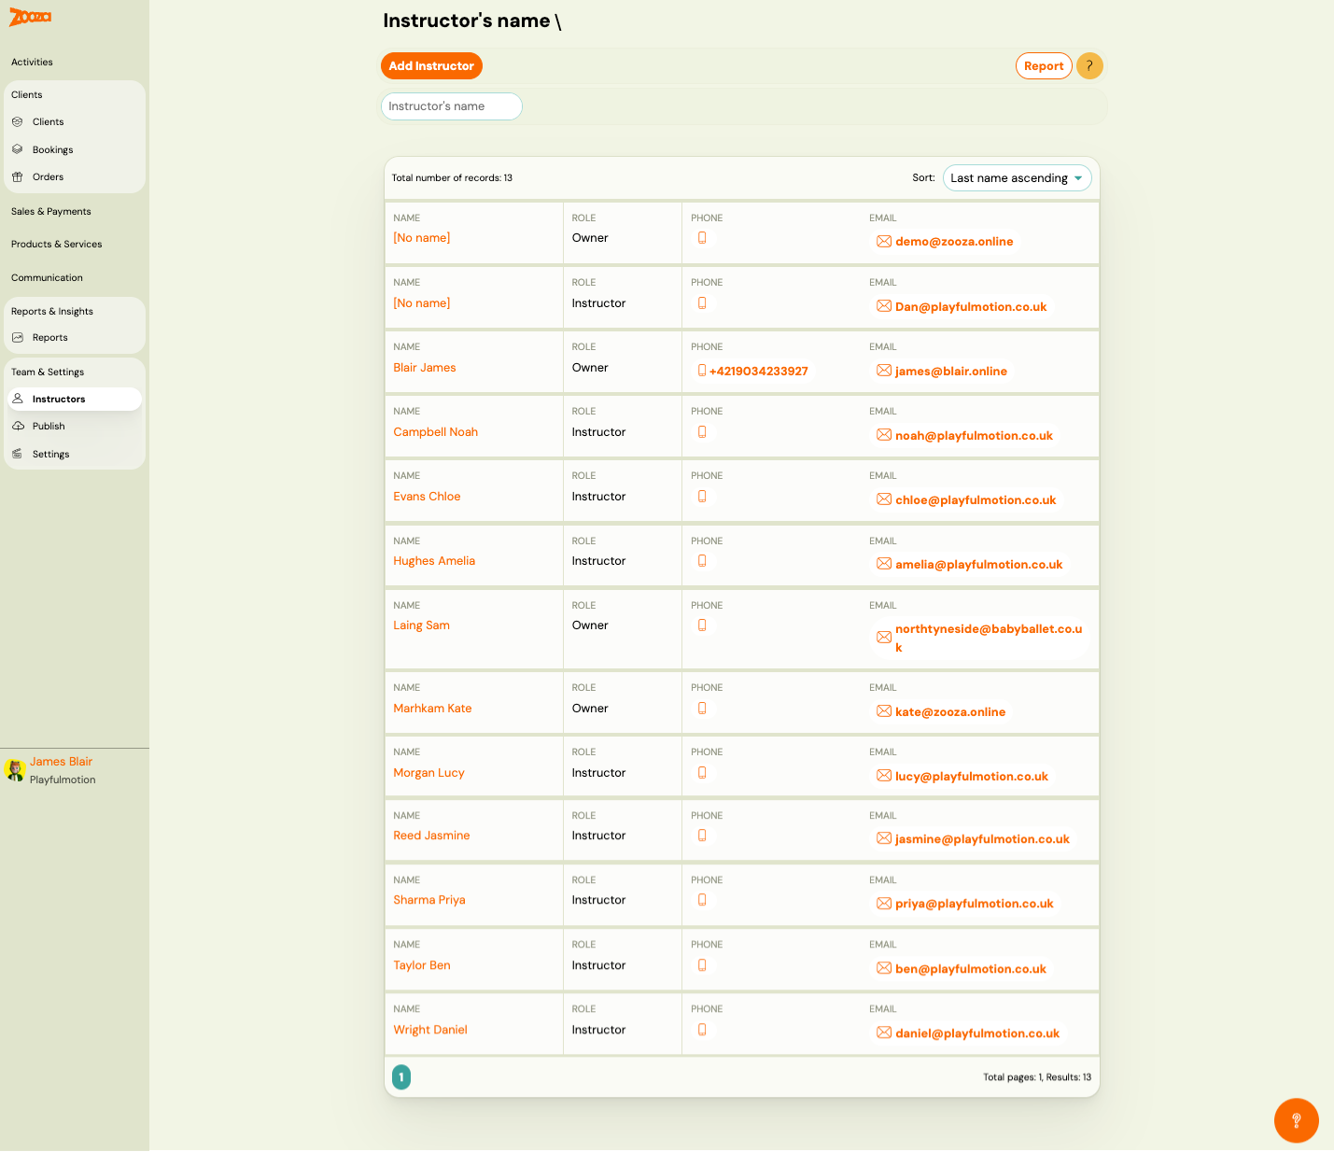The height and width of the screenshot is (1152, 1334).
Task: Open the Settings icon in sidebar
Action: (x=18, y=454)
